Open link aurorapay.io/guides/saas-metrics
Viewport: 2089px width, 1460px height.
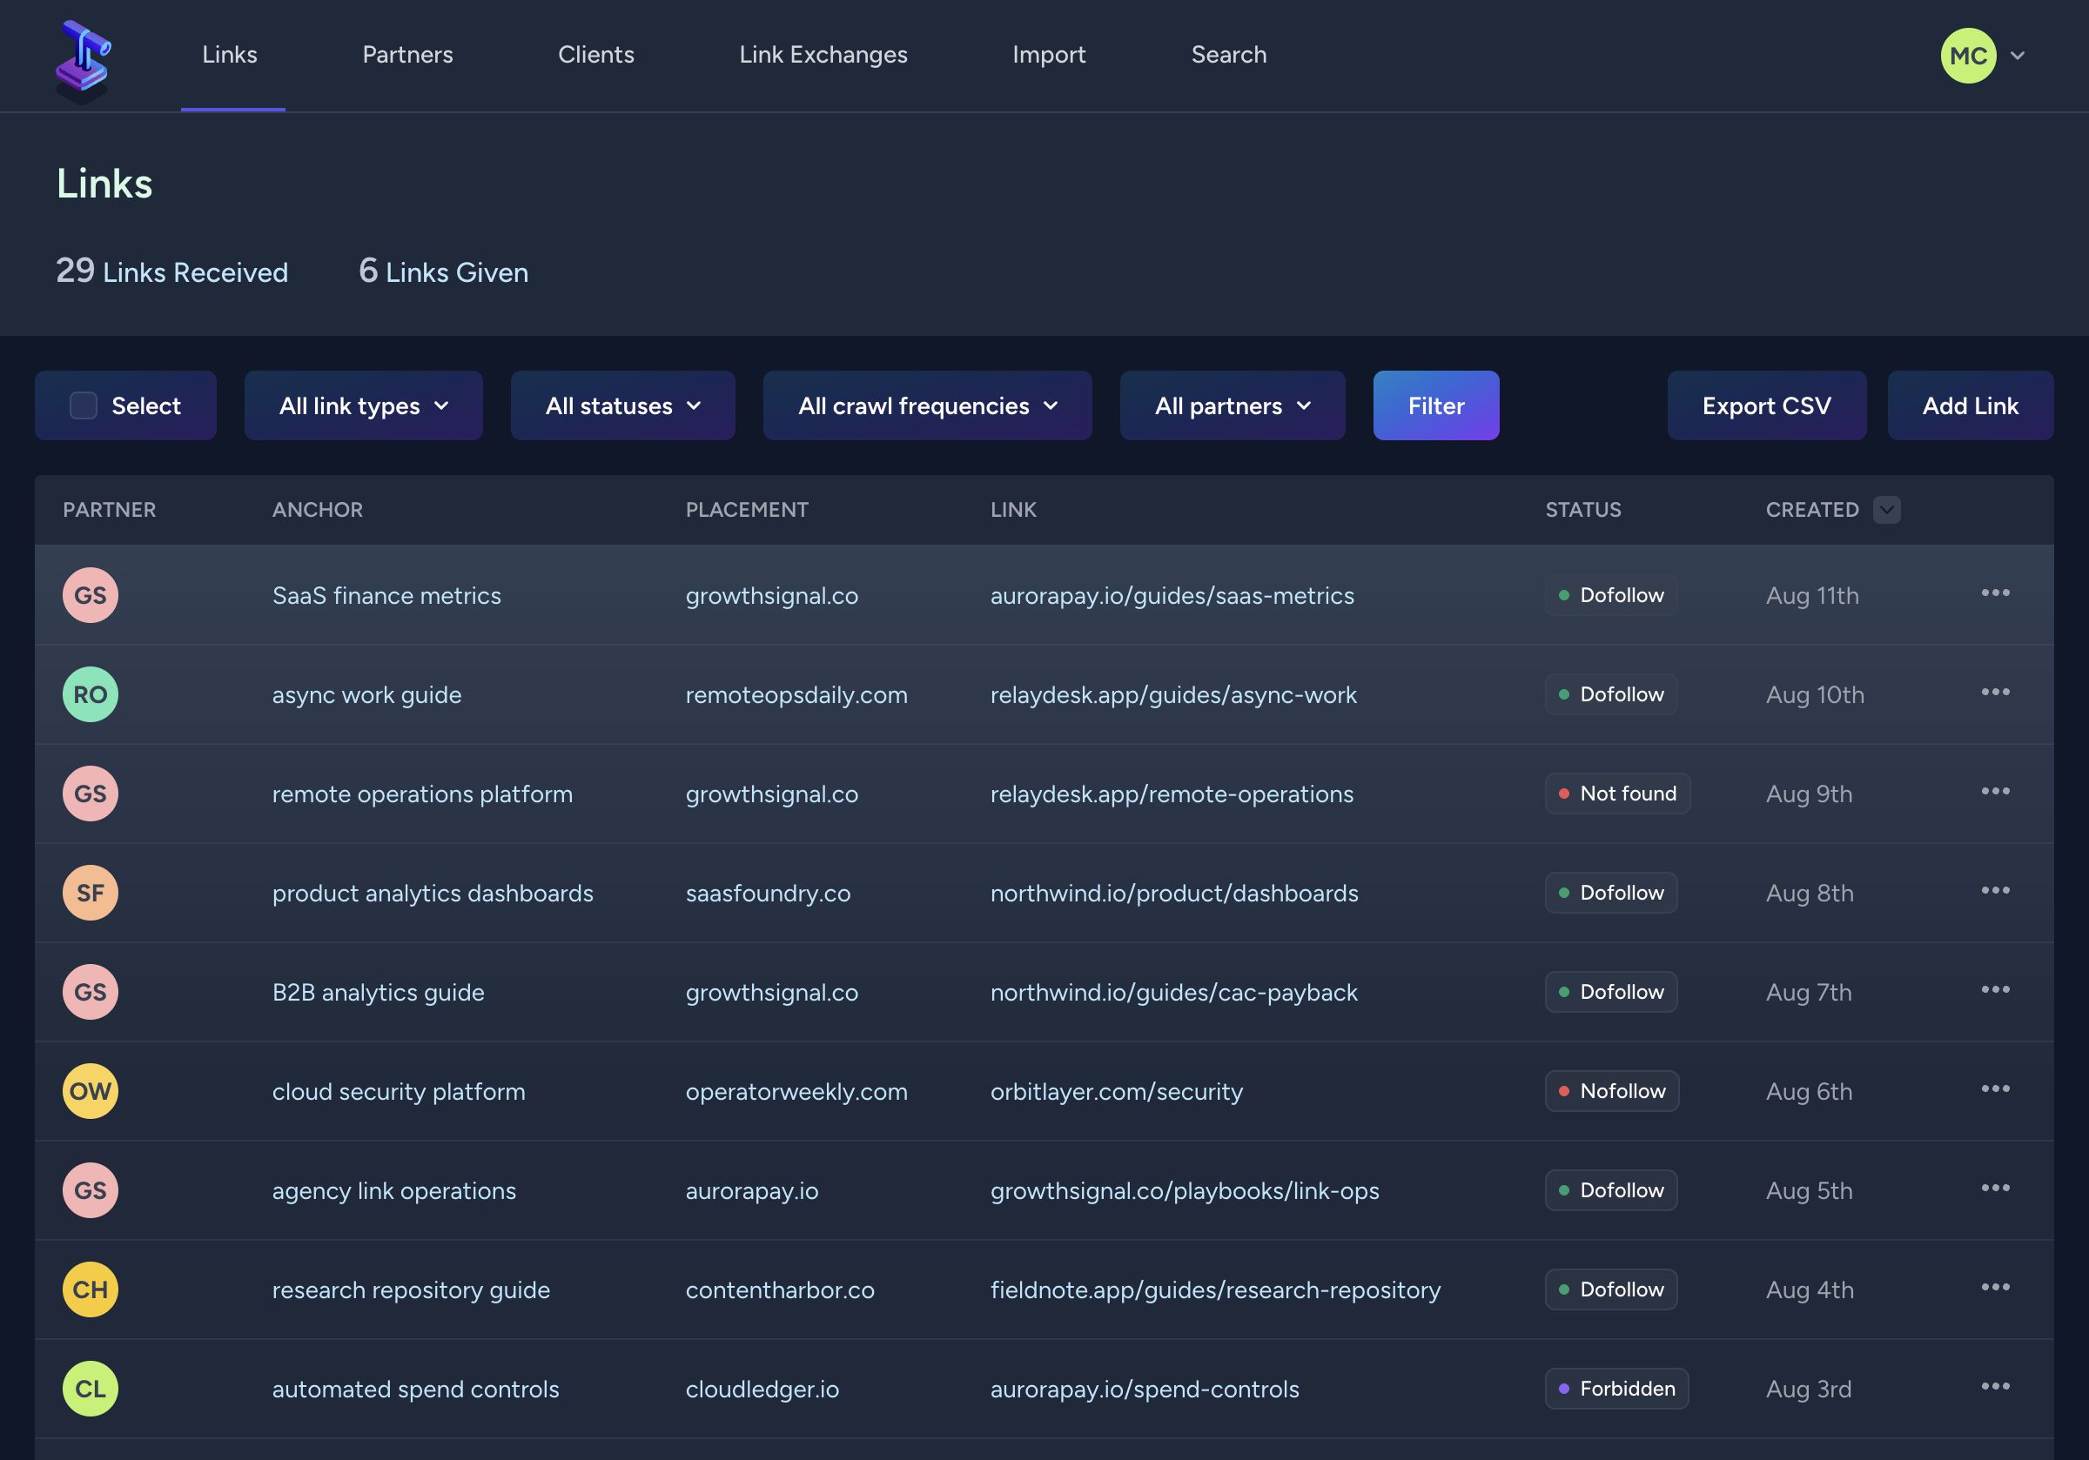(x=1172, y=595)
